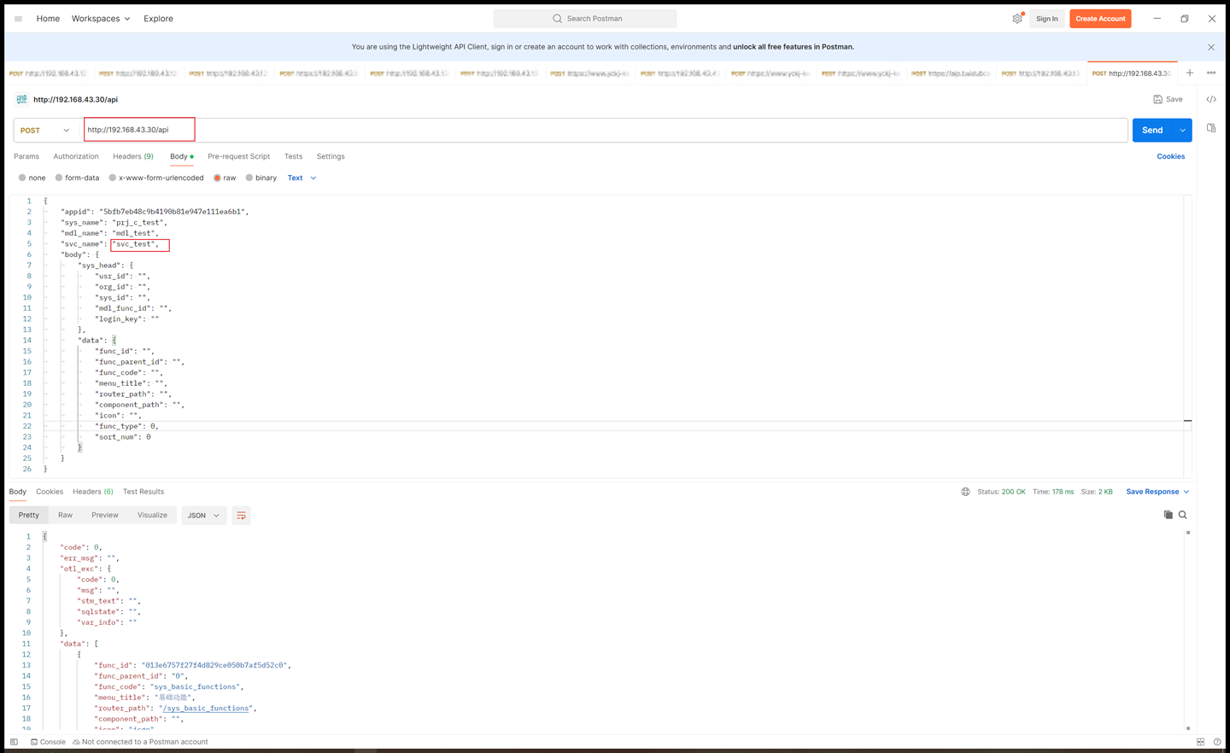This screenshot has width=1230, height=753.
Task: Open the Explore page
Action: [158, 19]
